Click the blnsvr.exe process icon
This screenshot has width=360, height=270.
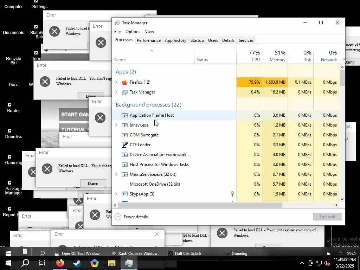[x=125, y=125]
